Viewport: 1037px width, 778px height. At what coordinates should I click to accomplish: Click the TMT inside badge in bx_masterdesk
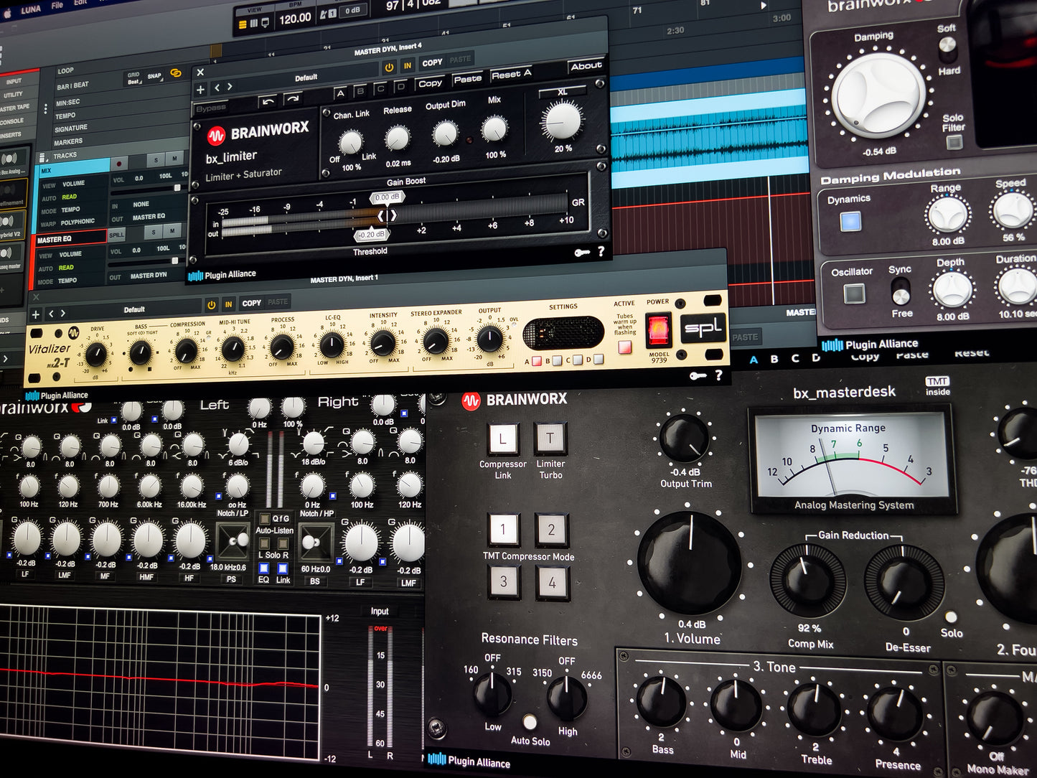pyautogui.click(x=937, y=386)
